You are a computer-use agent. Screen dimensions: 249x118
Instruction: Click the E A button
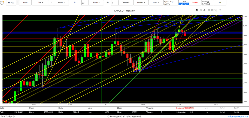pyautogui.click(x=220, y=3)
